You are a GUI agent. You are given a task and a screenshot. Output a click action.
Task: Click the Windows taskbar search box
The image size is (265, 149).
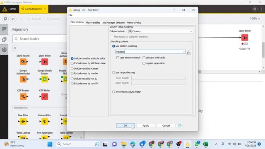pos(78,144)
